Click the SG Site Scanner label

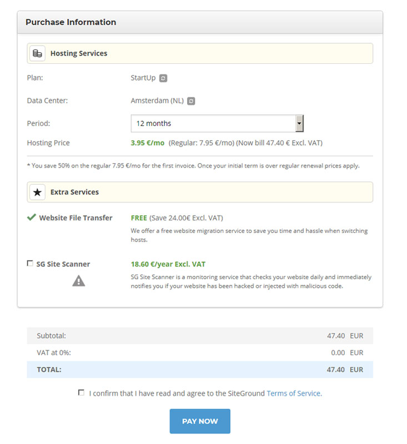pyautogui.click(x=63, y=264)
